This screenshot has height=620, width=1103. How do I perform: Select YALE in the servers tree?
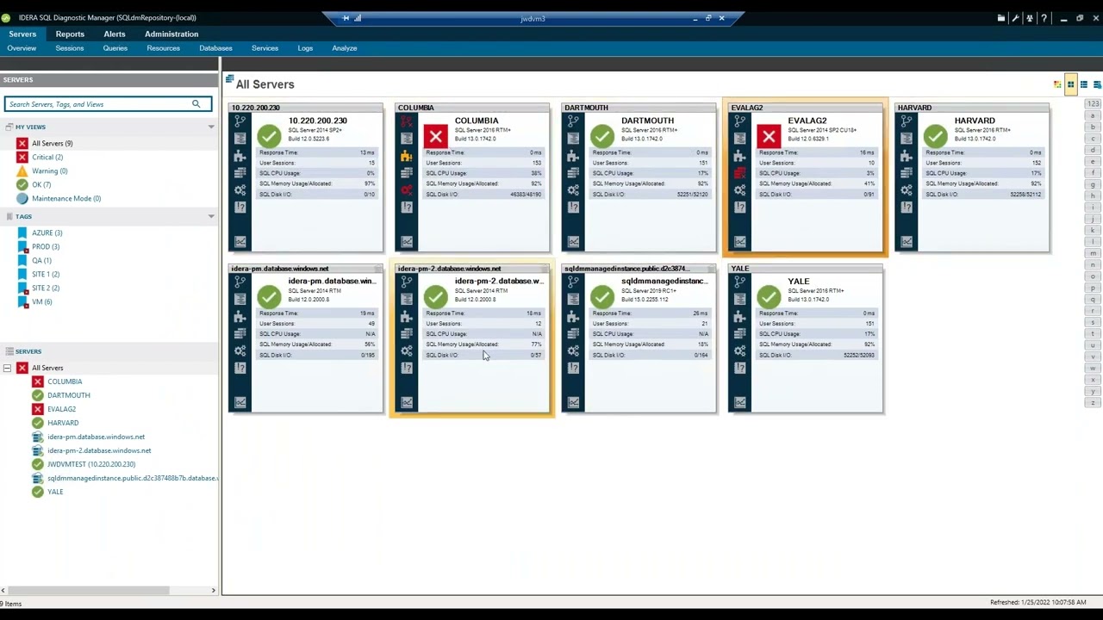(x=55, y=492)
